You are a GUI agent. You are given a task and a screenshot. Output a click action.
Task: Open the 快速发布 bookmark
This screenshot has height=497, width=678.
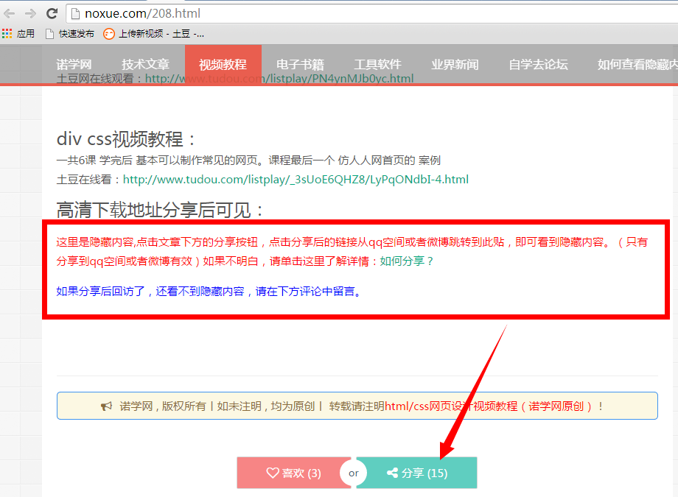coord(69,34)
